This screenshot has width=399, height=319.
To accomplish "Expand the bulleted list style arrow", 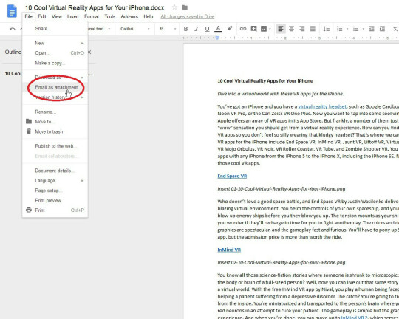I will point(363,29).
